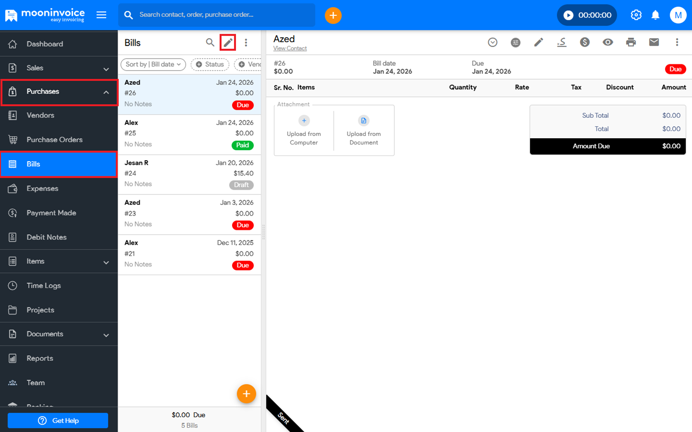Click the search icon in Bills panel

point(210,43)
